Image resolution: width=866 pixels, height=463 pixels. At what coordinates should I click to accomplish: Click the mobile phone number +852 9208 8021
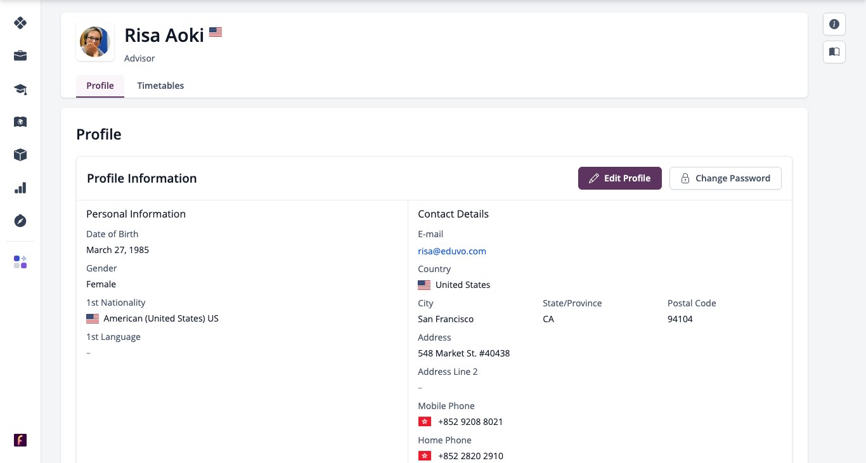point(470,422)
